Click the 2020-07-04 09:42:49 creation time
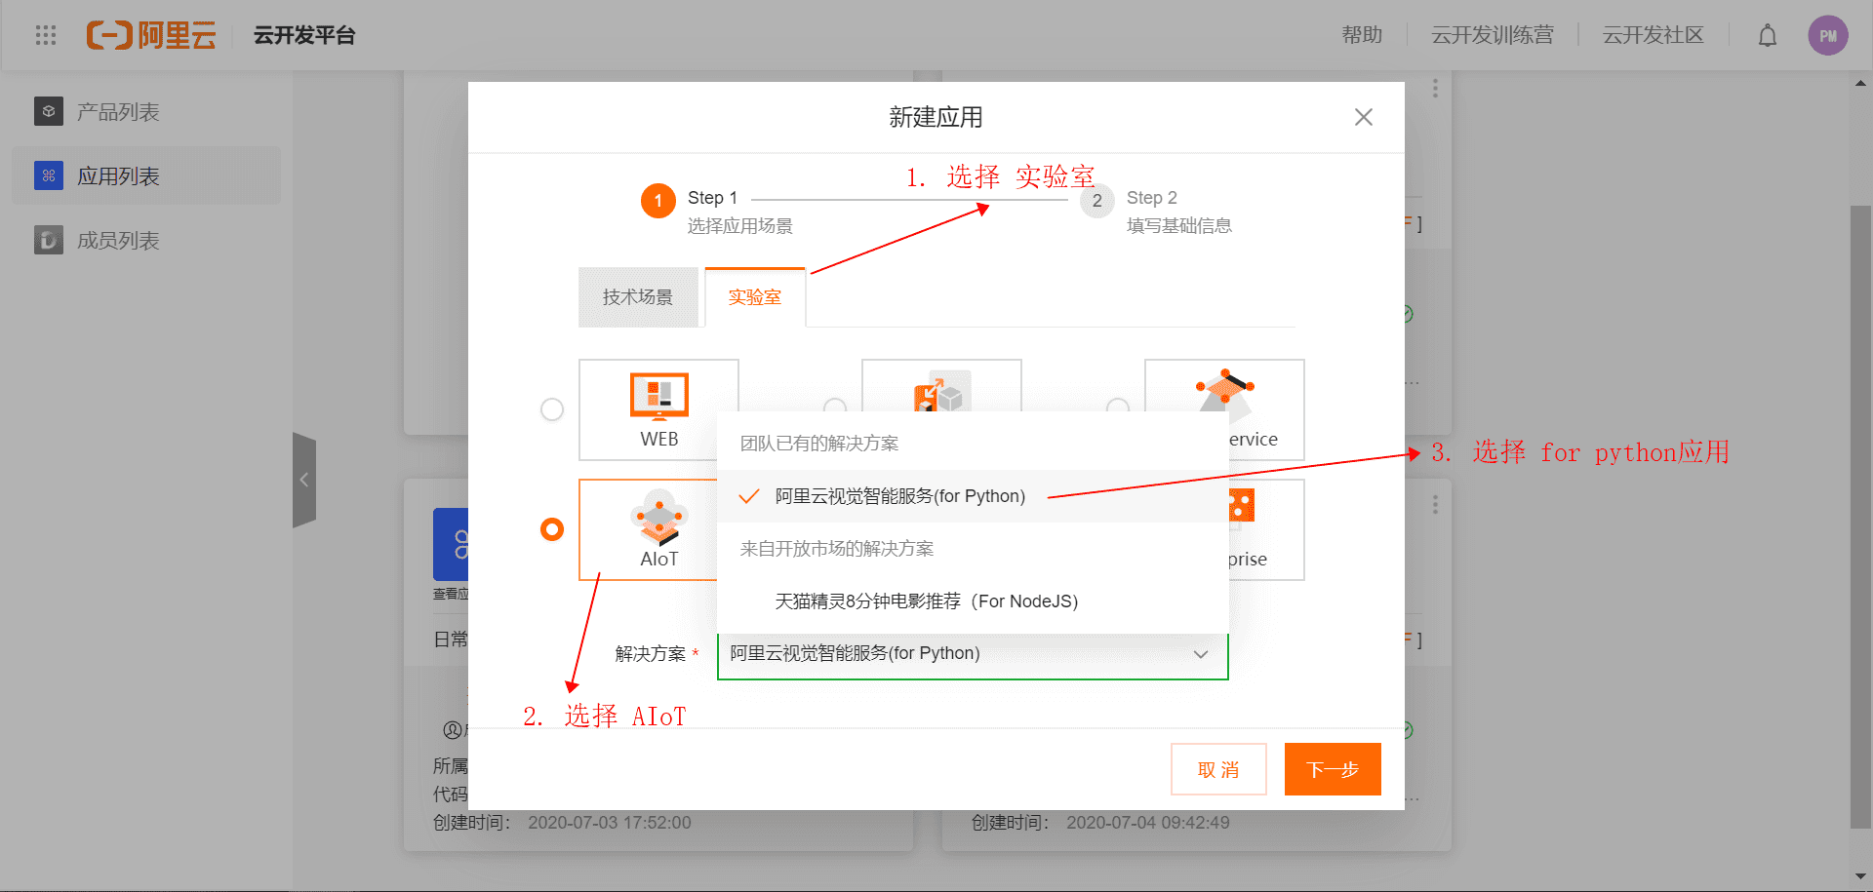This screenshot has width=1873, height=892. tap(1148, 823)
